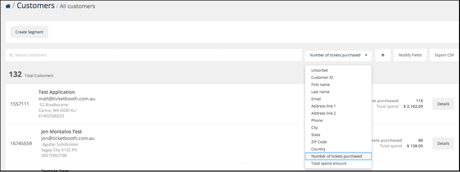Click address Sagay City 6122 PH
The height and width of the screenshot is (172, 460).
59,150
